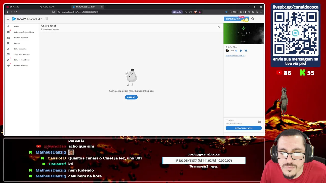Open the pass list icon
This screenshot has height=183, width=326.
(259, 122)
